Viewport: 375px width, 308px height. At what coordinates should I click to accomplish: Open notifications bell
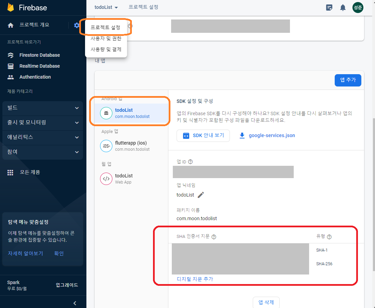point(343,8)
